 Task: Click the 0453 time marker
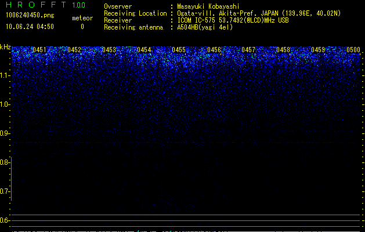109,50
